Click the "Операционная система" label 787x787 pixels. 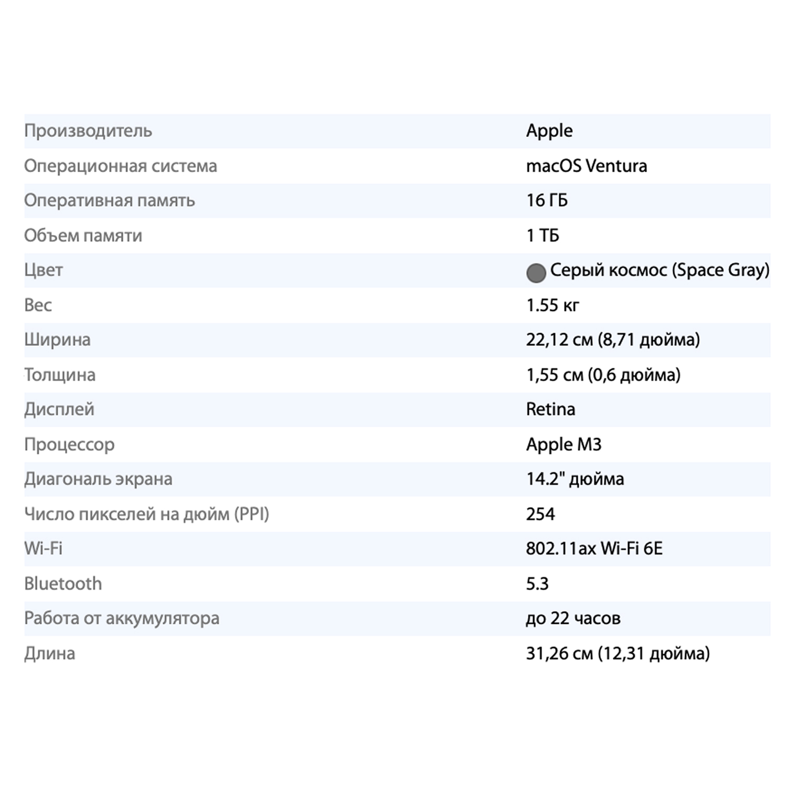click(x=120, y=166)
